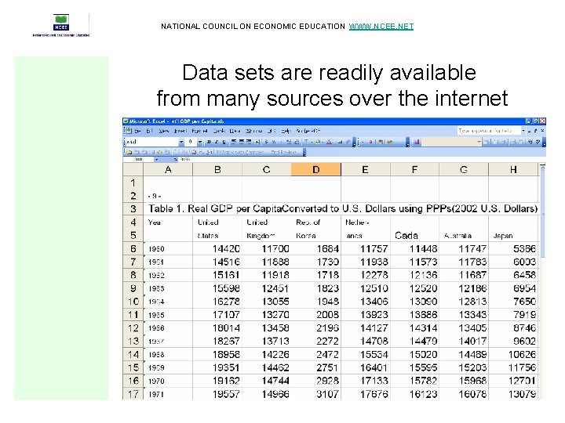Select cell with value 11918
Image resolution: width=565 pixels, height=423 pixels.
[x=267, y=275]
